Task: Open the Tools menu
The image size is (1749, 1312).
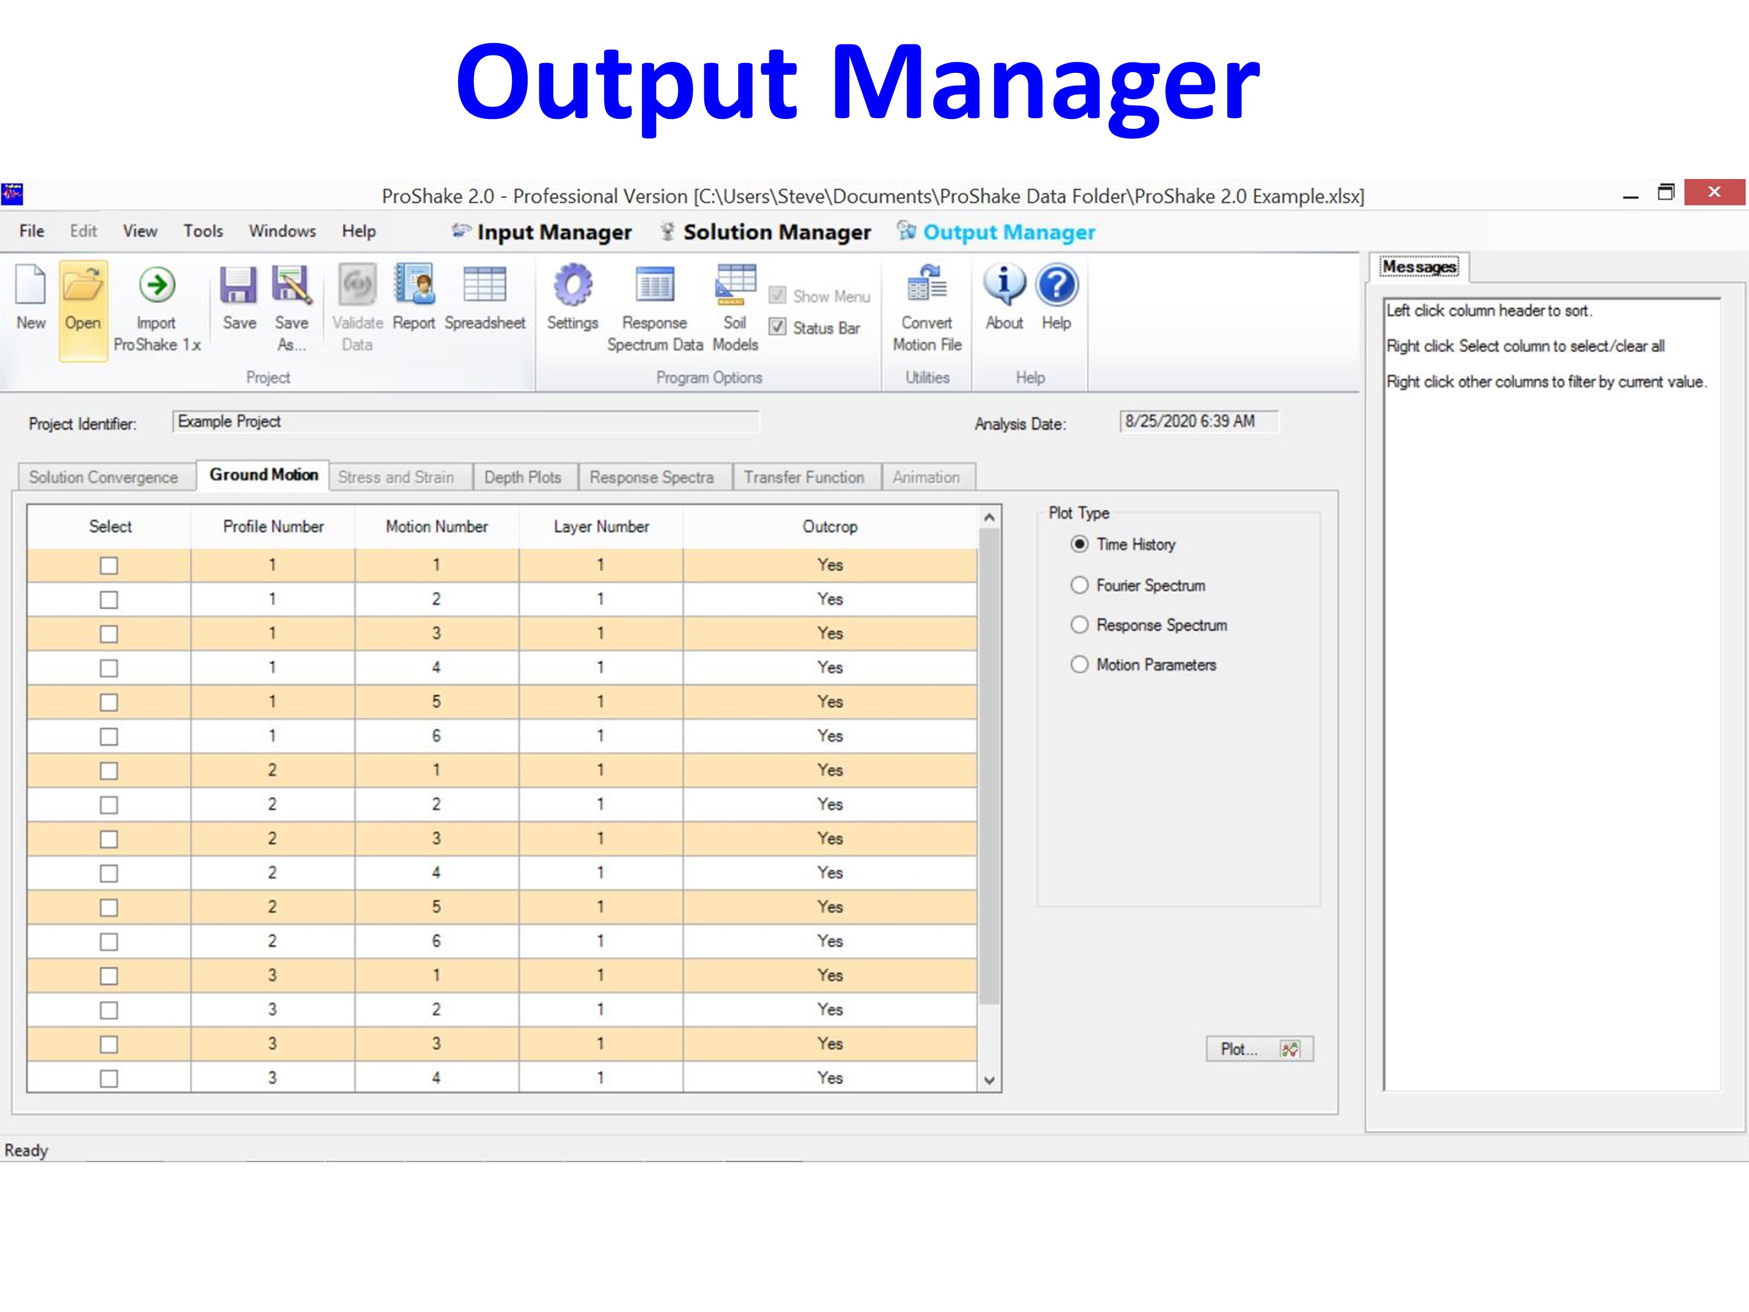Action: (x=203, y=231)
